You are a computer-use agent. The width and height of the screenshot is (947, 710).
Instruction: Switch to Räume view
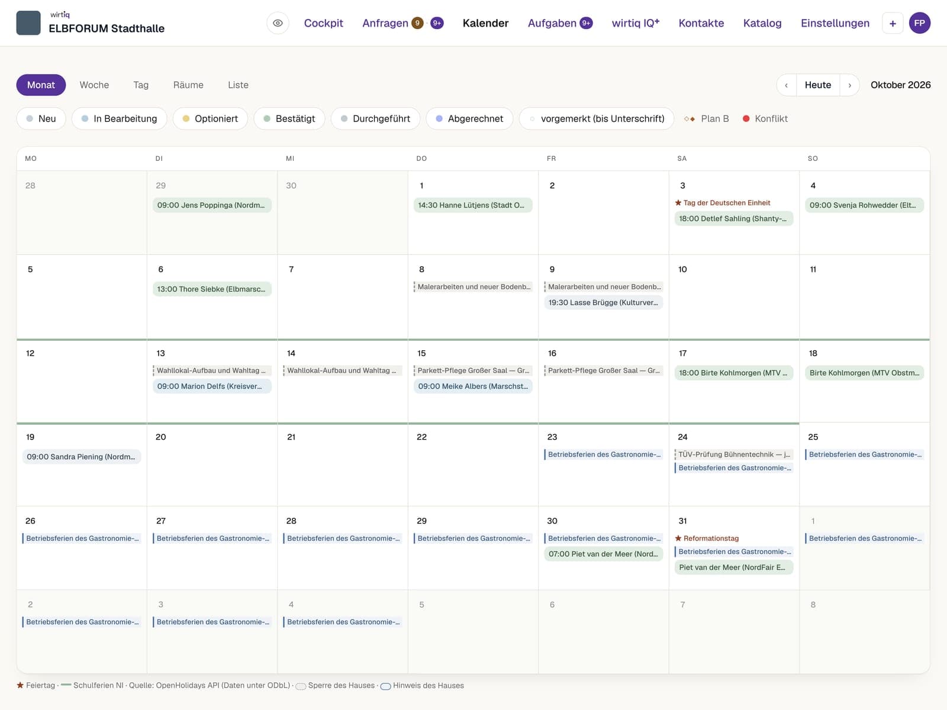pos(188,85)
